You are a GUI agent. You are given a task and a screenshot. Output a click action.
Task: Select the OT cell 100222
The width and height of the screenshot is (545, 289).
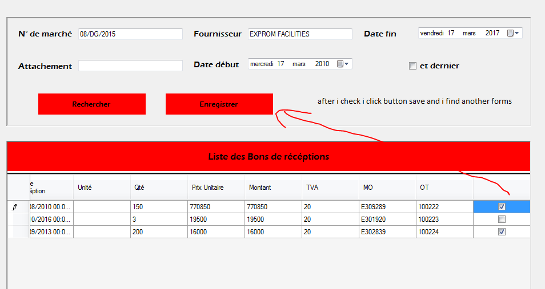[x=444, y=207]
